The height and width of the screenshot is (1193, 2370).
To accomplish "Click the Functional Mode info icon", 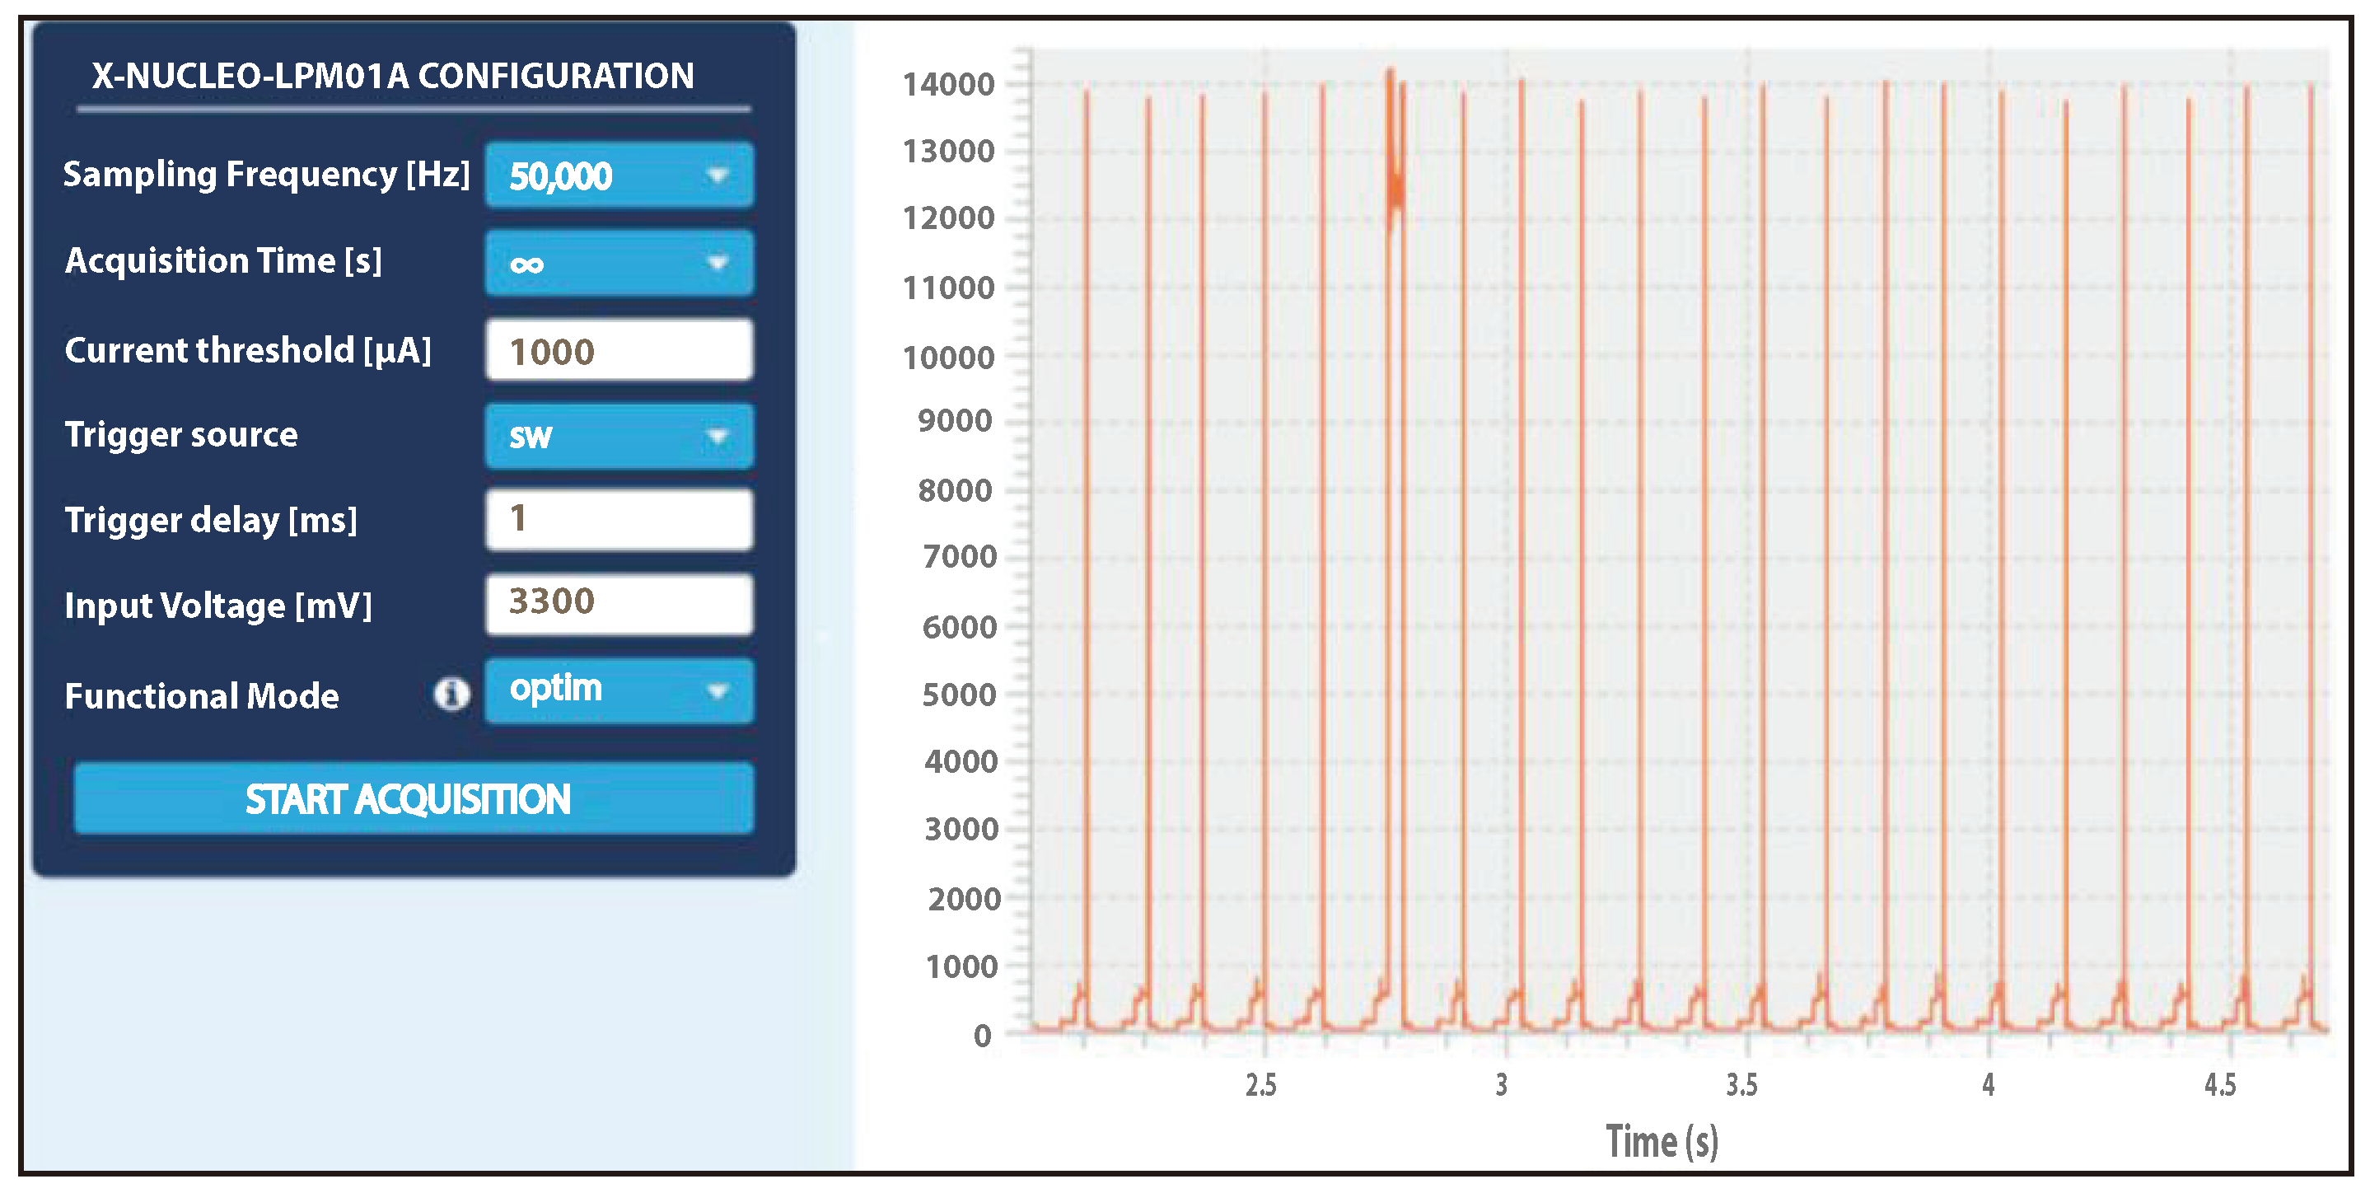I will 451,694.
